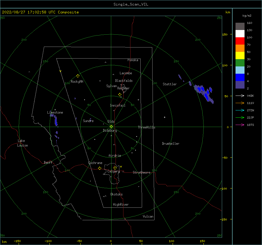Click the white 100-130 legend swatch

tap(240, 34)
